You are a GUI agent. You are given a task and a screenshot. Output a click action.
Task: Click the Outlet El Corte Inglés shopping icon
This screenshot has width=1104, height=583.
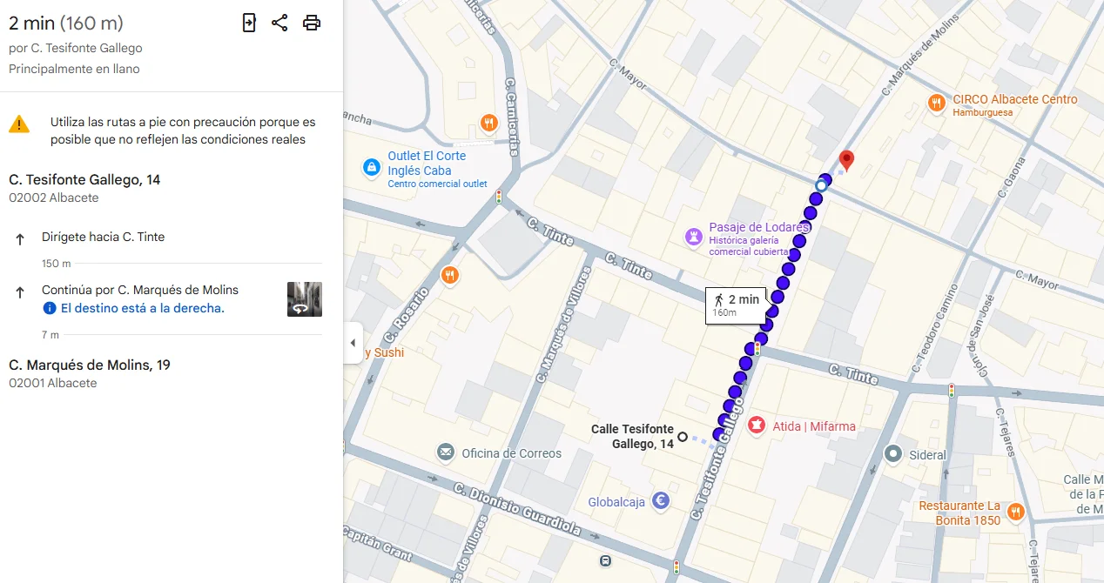(372, 165)
